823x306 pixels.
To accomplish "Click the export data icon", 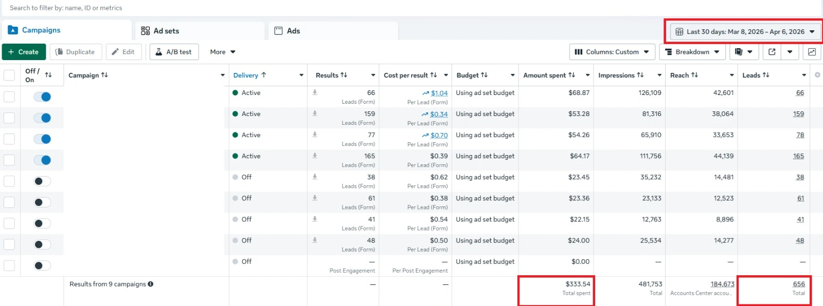I will (772, 52).
